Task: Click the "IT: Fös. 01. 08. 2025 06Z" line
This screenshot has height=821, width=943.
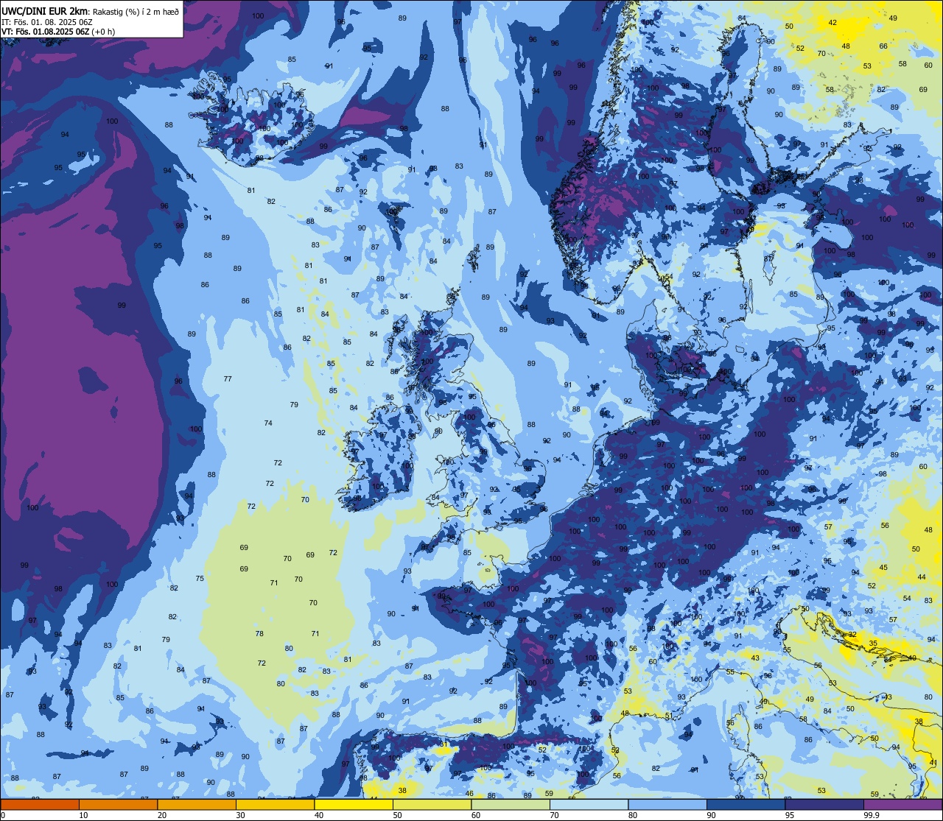Action: (46, 22)
